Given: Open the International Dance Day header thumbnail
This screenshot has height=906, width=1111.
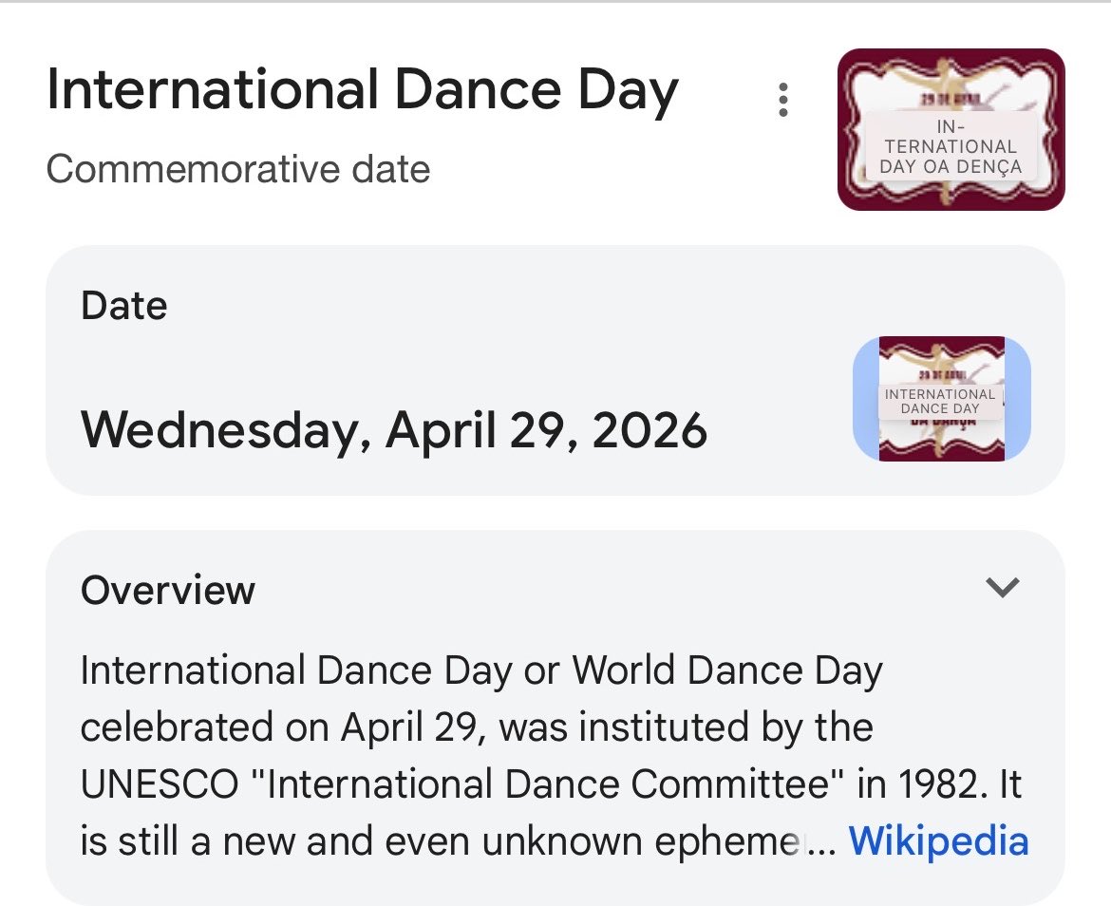Looking at the screenshot, I should pyautogui.click(x=951, y=129).
